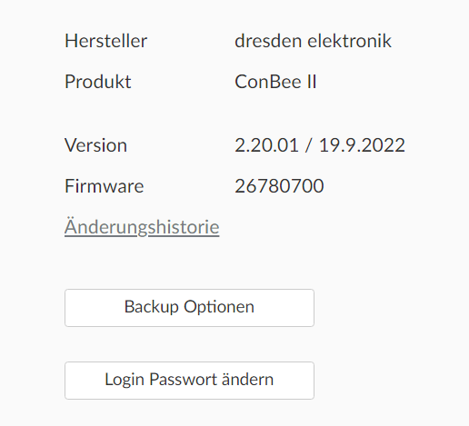This screenshot has height=426, width=469.
Task: Click the word dresden in manufacturer
Action: coord(268,41)
